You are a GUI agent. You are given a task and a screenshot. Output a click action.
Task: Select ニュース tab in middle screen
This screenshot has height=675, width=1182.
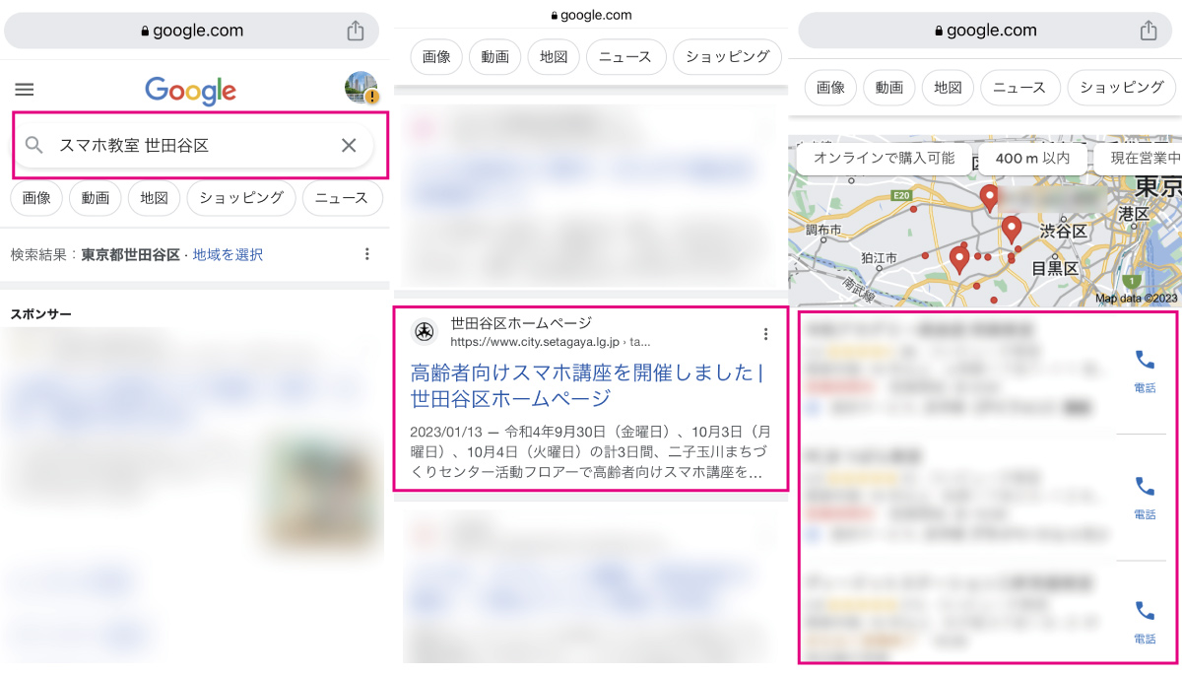click(626, 57)
